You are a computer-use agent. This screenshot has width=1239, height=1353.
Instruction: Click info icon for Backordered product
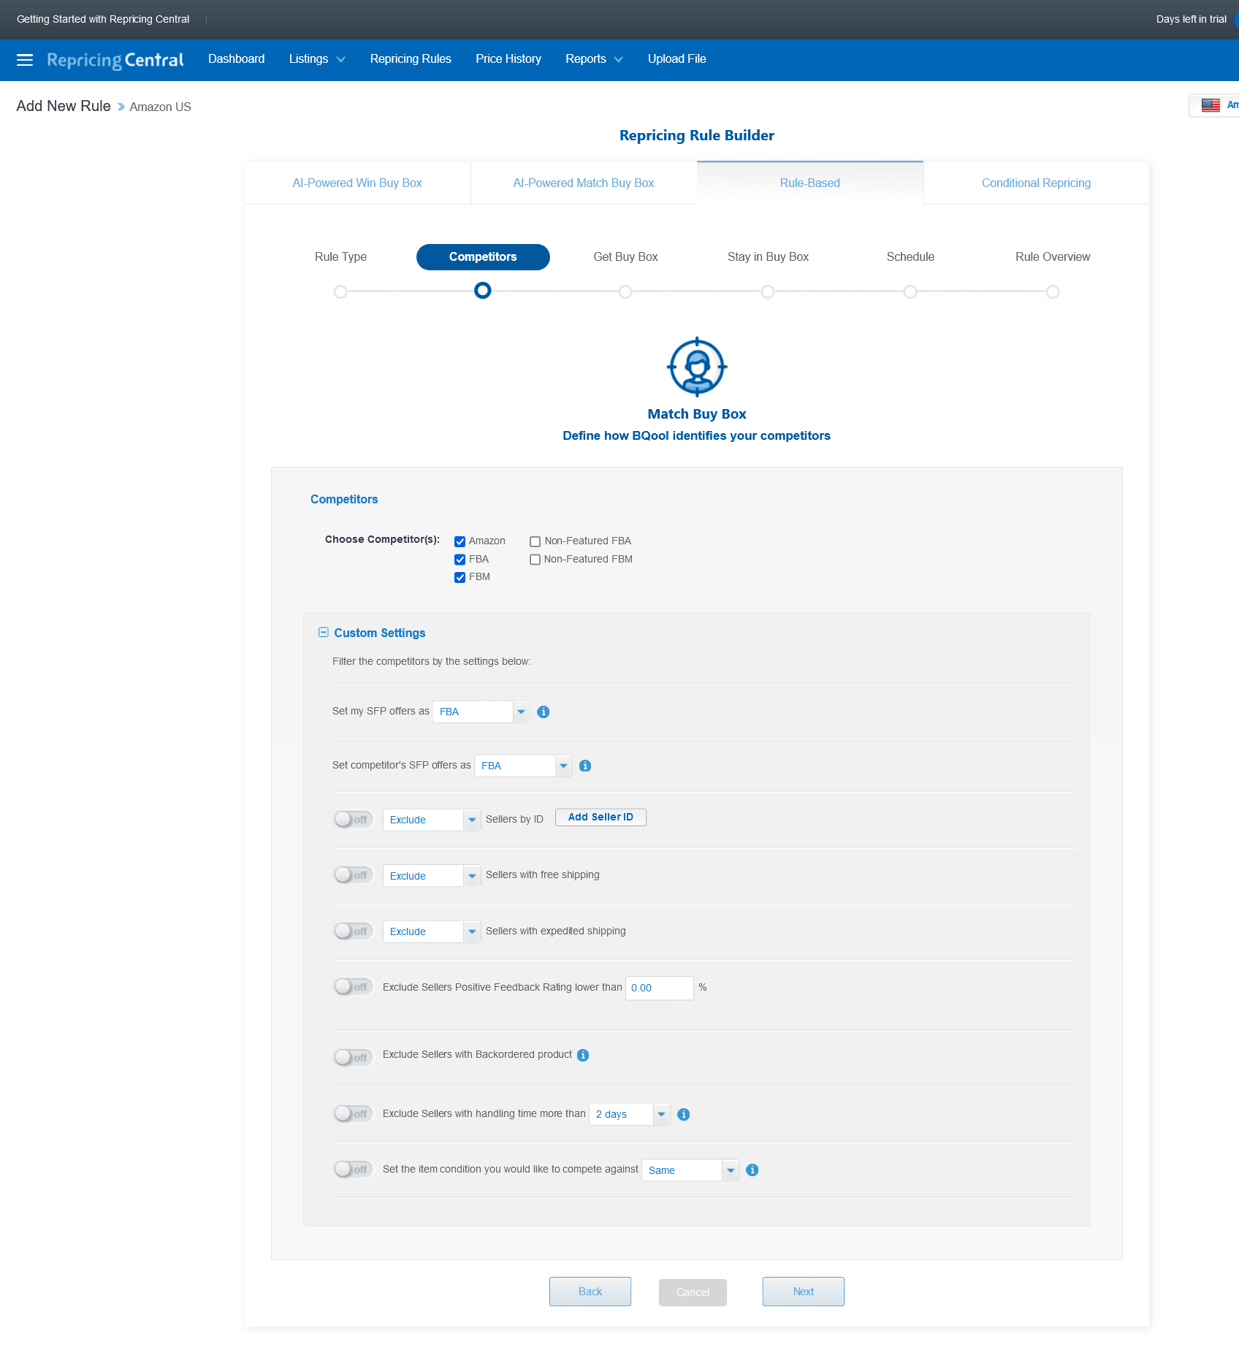(x=582, y=1055)
